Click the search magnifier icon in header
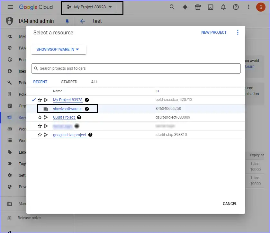This screenshot has height=233, width=270. (x=172, y=7)
